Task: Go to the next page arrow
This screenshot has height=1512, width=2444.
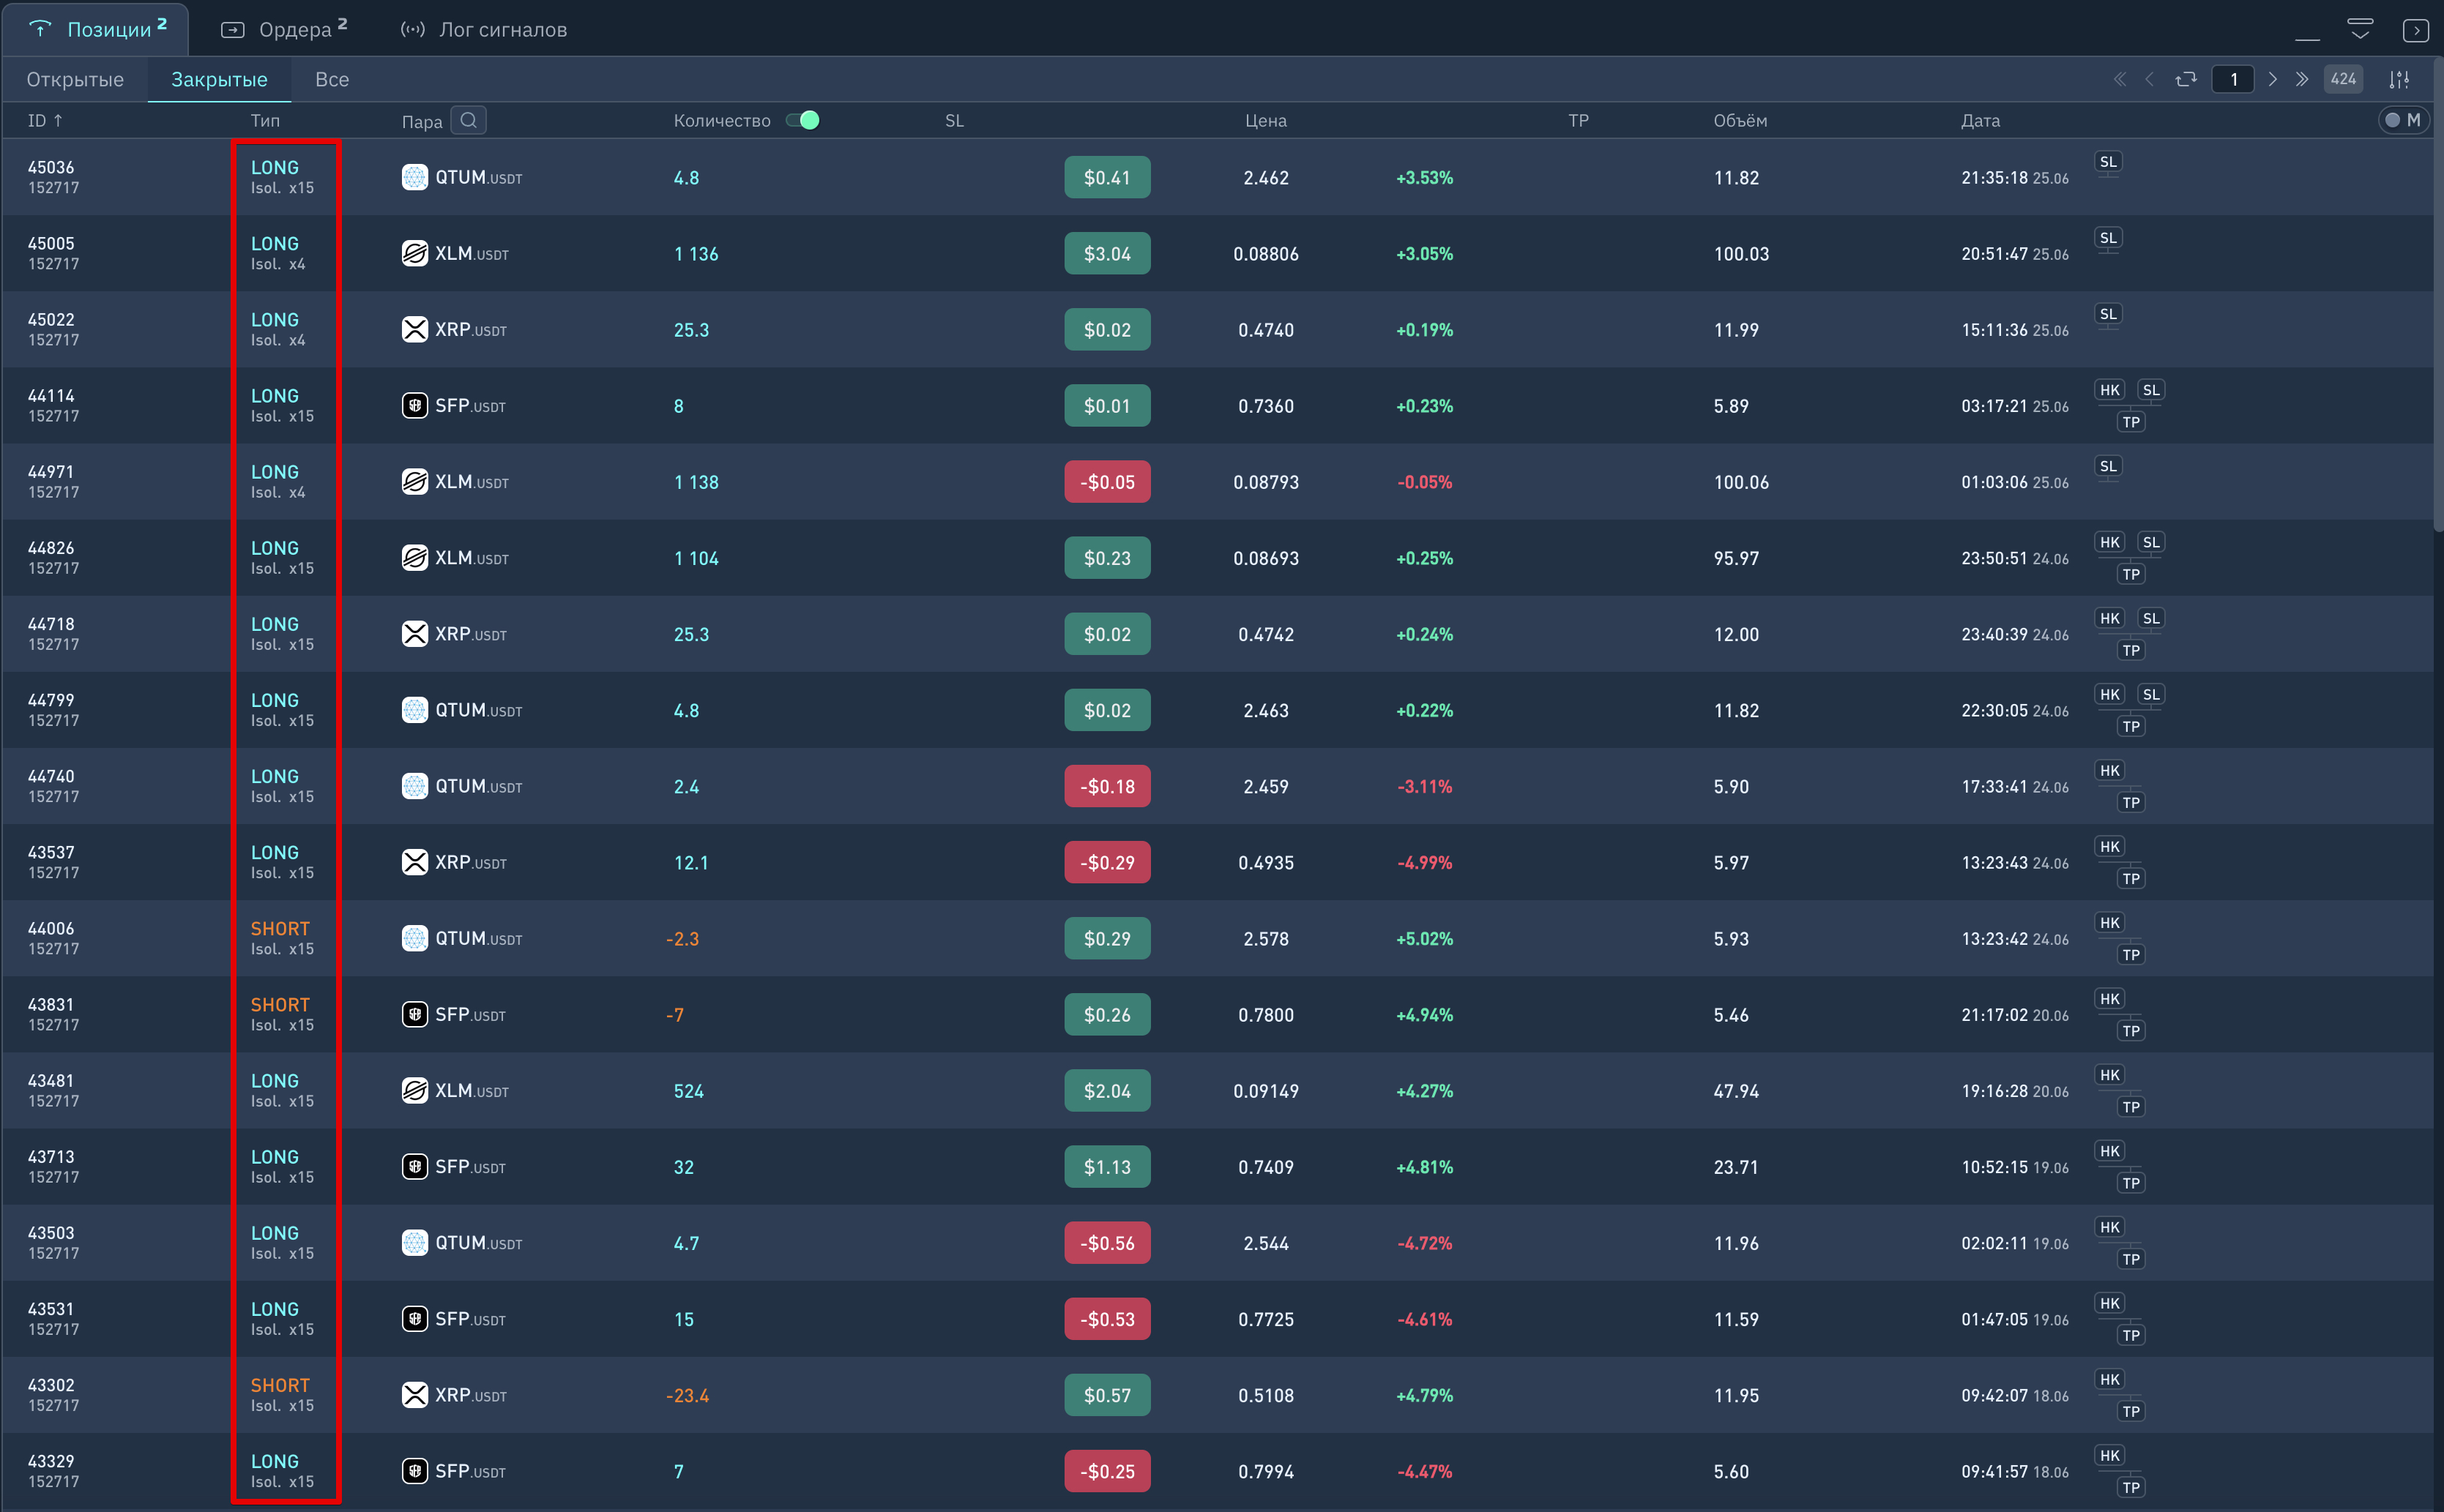Action: pos(2273,79)
